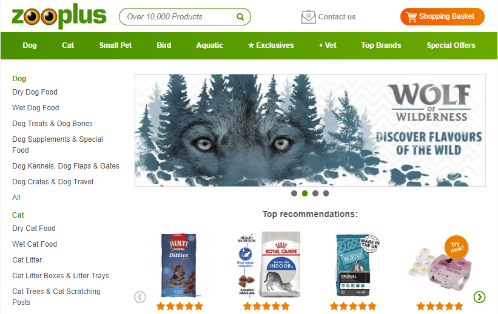Open the Dry Dog Food link
The image size is (498, 314).
click(x=35, y=92)
